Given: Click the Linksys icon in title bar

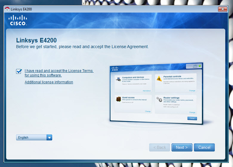Looking at the screenshot, I should click(x=7, y=9).
